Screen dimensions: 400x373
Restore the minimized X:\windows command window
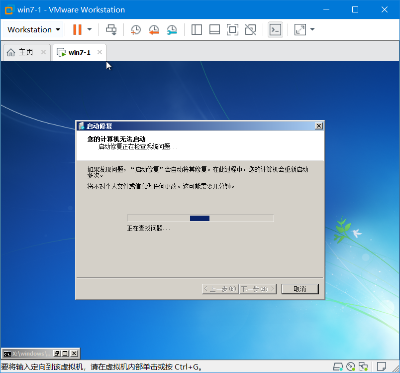tap(57, 354)
